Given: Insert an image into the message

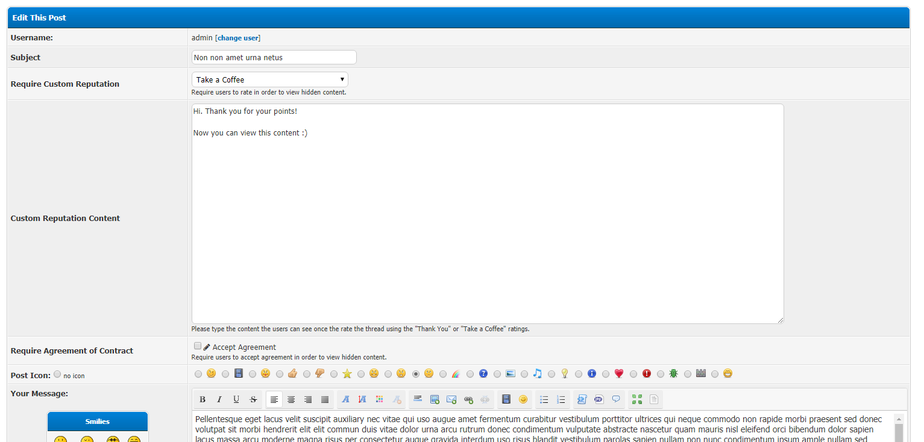Looking at the screenshot, I should tap(435, 399).
